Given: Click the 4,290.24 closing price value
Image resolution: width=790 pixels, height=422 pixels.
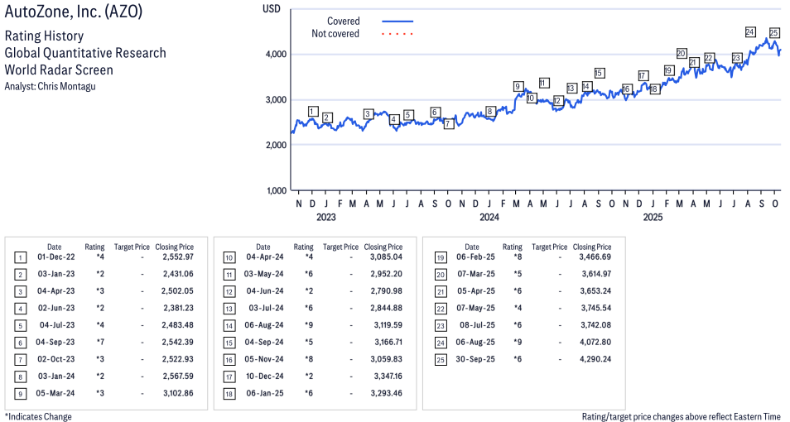Looking at the screenshot, I should click(x=592, y=359).
